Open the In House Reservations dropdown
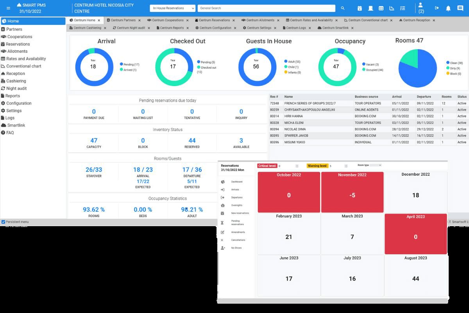Screen dimensions: 469x313 pyautogui.click(x=173, y=8)
